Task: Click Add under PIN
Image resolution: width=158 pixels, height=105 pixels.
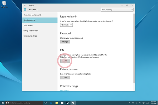Action: (x=65, y=61)
